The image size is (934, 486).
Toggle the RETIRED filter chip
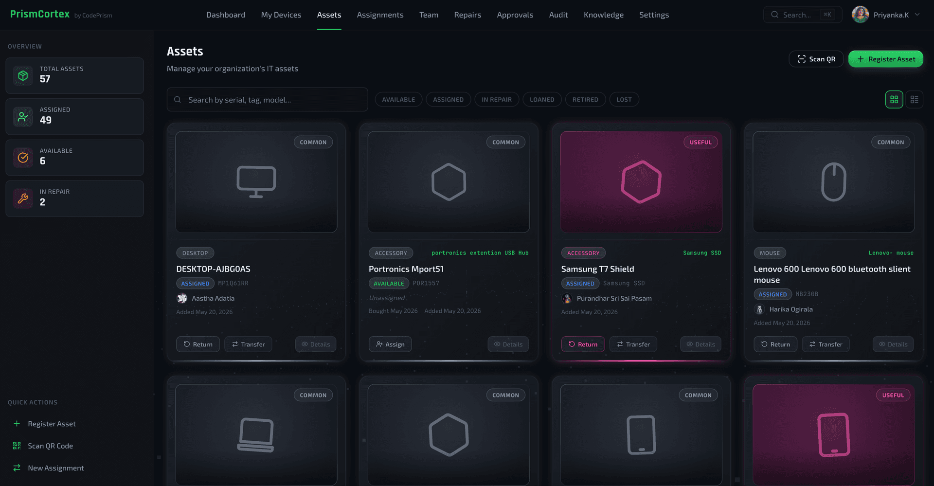(x=585, y=100)
